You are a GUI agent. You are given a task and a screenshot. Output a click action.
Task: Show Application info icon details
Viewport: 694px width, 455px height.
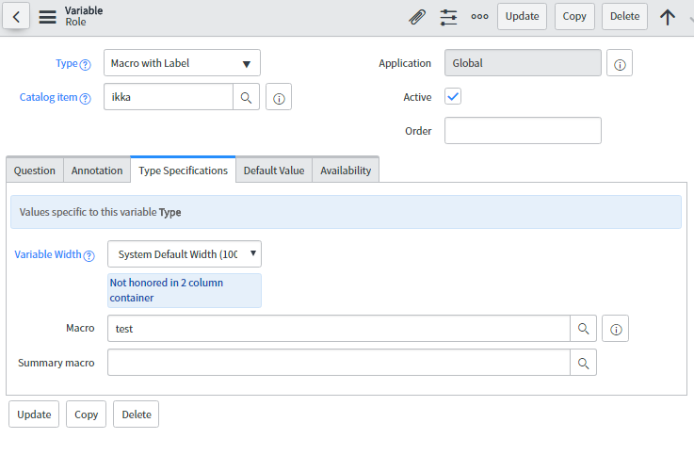[620, 63]
